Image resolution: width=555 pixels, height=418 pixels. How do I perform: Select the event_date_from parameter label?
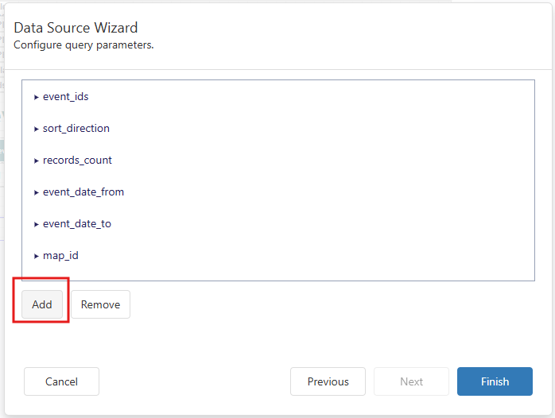click(x=83, y=192)
